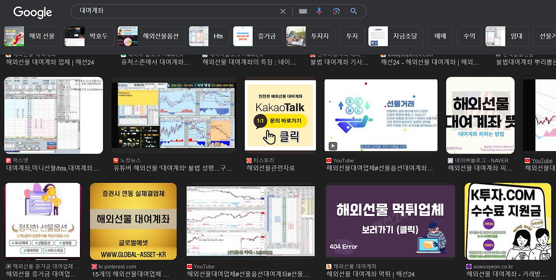This screenshot has width=556, height=280.
Task: Open the 해외선물 먹튀업체 404 Error image
Action: (390, 221)
